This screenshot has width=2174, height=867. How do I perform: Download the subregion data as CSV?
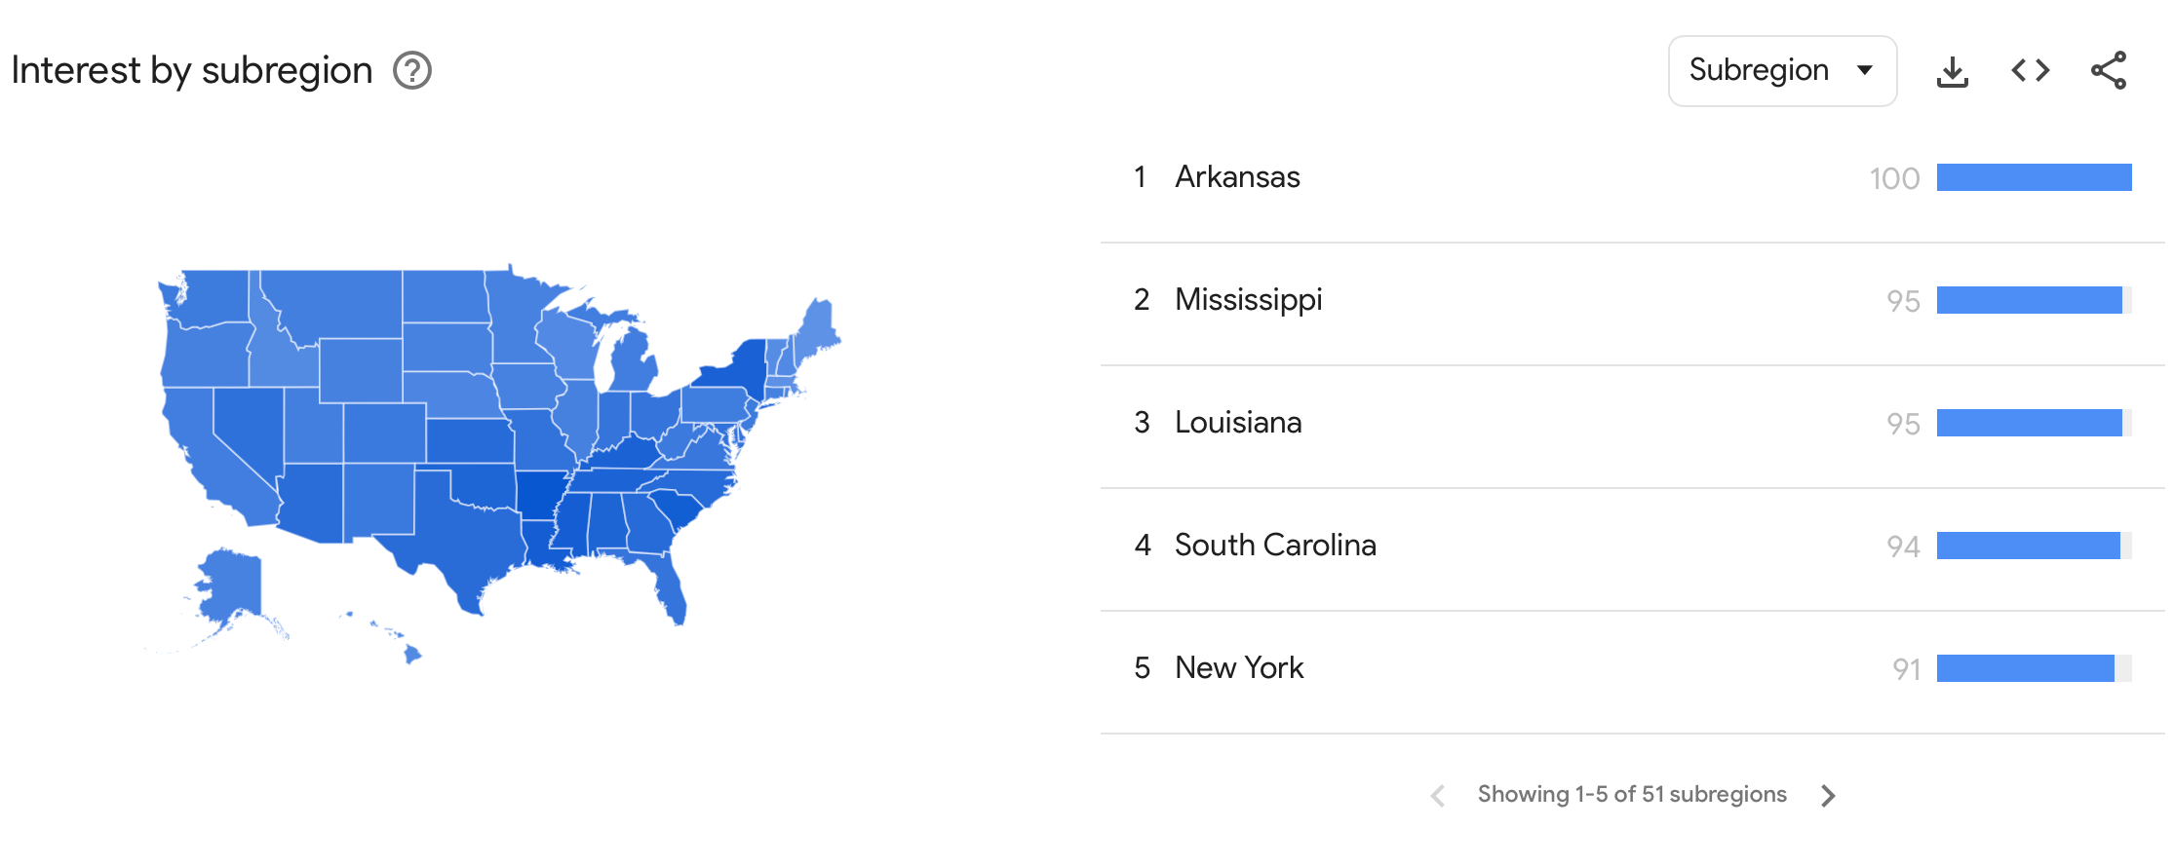point(1952,71)
